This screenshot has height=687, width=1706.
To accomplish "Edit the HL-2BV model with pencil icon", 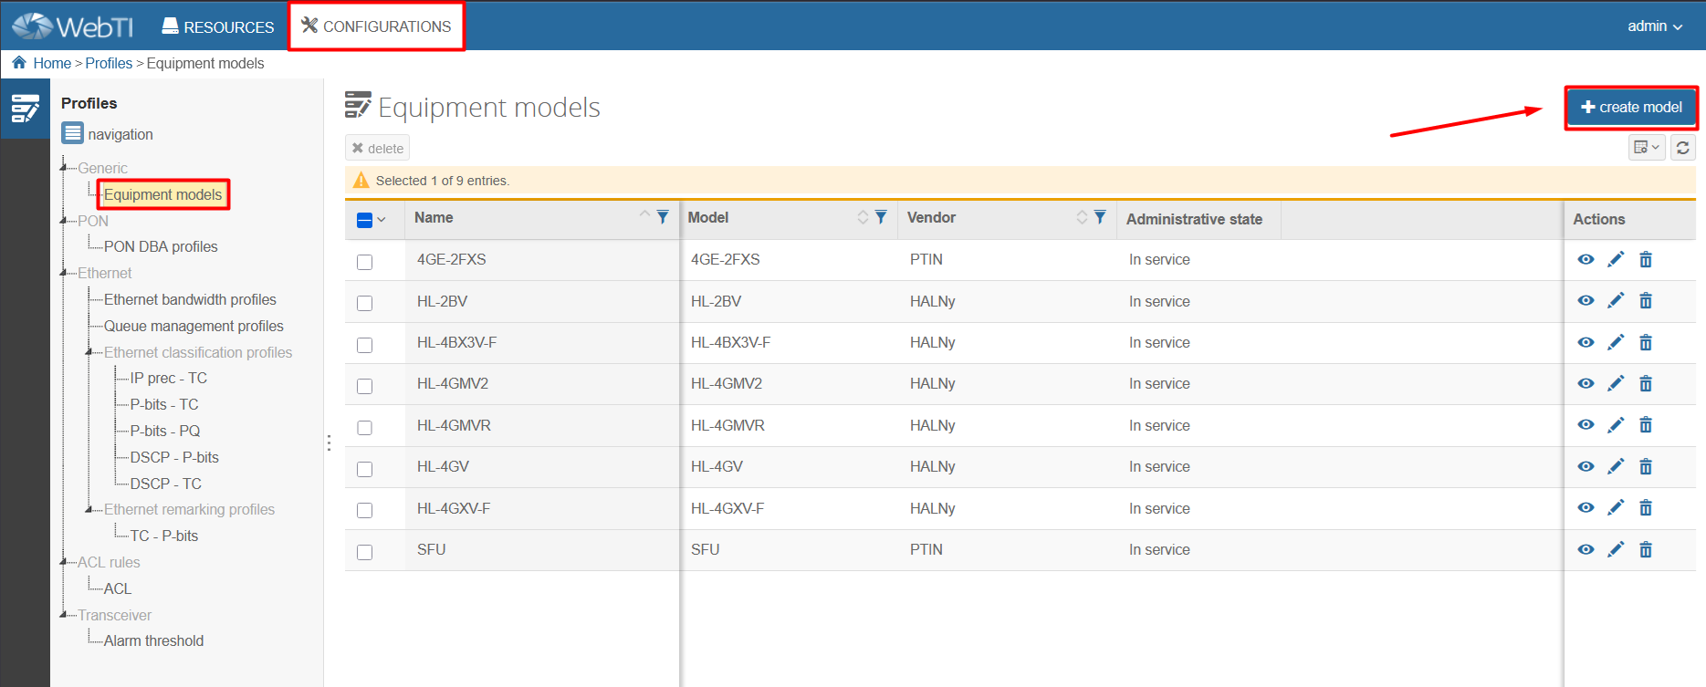I will (x=1616, y=301).
